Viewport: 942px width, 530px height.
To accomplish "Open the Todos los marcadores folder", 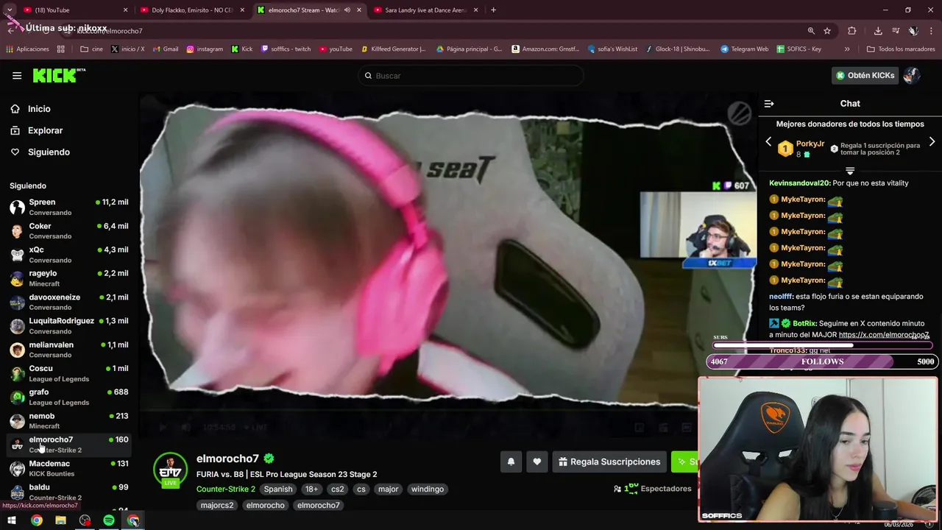I will (x=901, y=49).
